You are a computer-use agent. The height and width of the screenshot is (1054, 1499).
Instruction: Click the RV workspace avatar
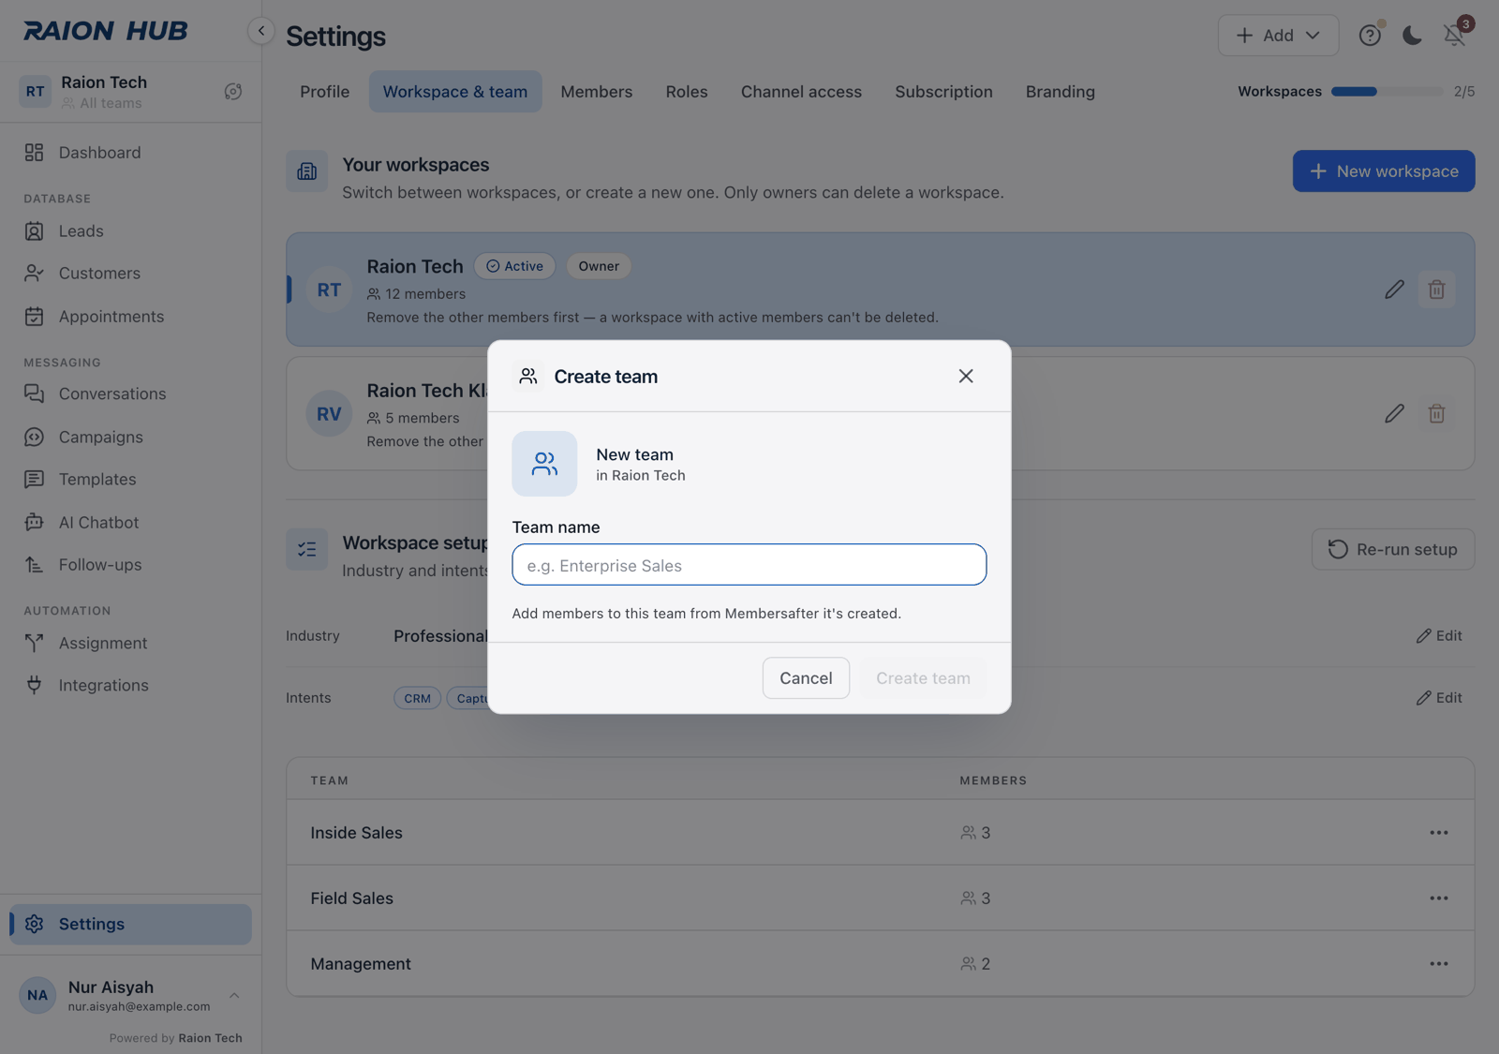tap(329, 413)
